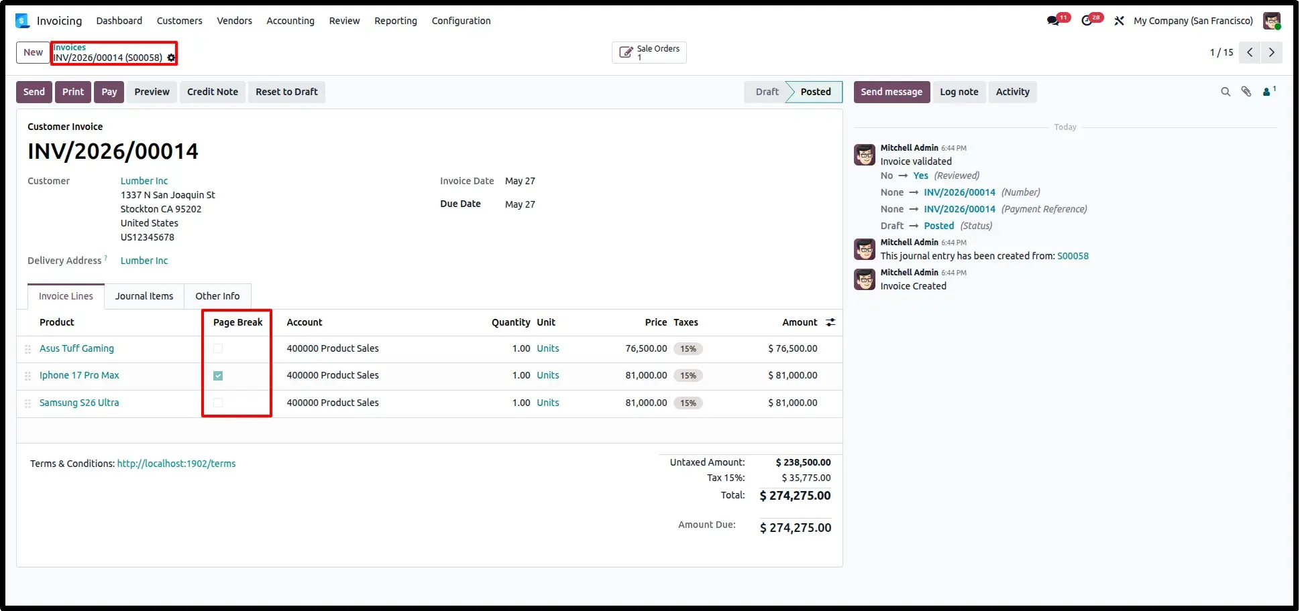Open sale order S00058 link in chatter
The width and height of the screenshot is (1300, 611).
coord(1073,256)
